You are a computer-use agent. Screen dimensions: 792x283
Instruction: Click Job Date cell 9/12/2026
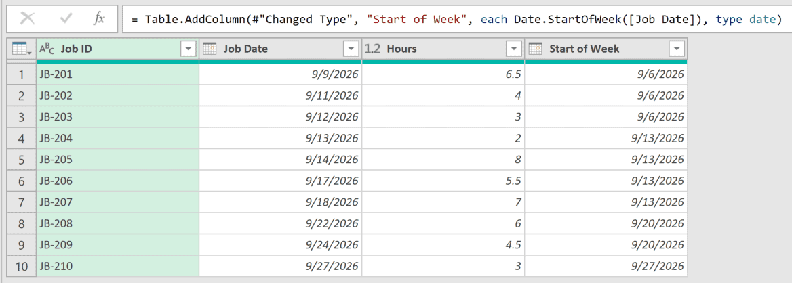pyautogui.click(x=280, y=117)
